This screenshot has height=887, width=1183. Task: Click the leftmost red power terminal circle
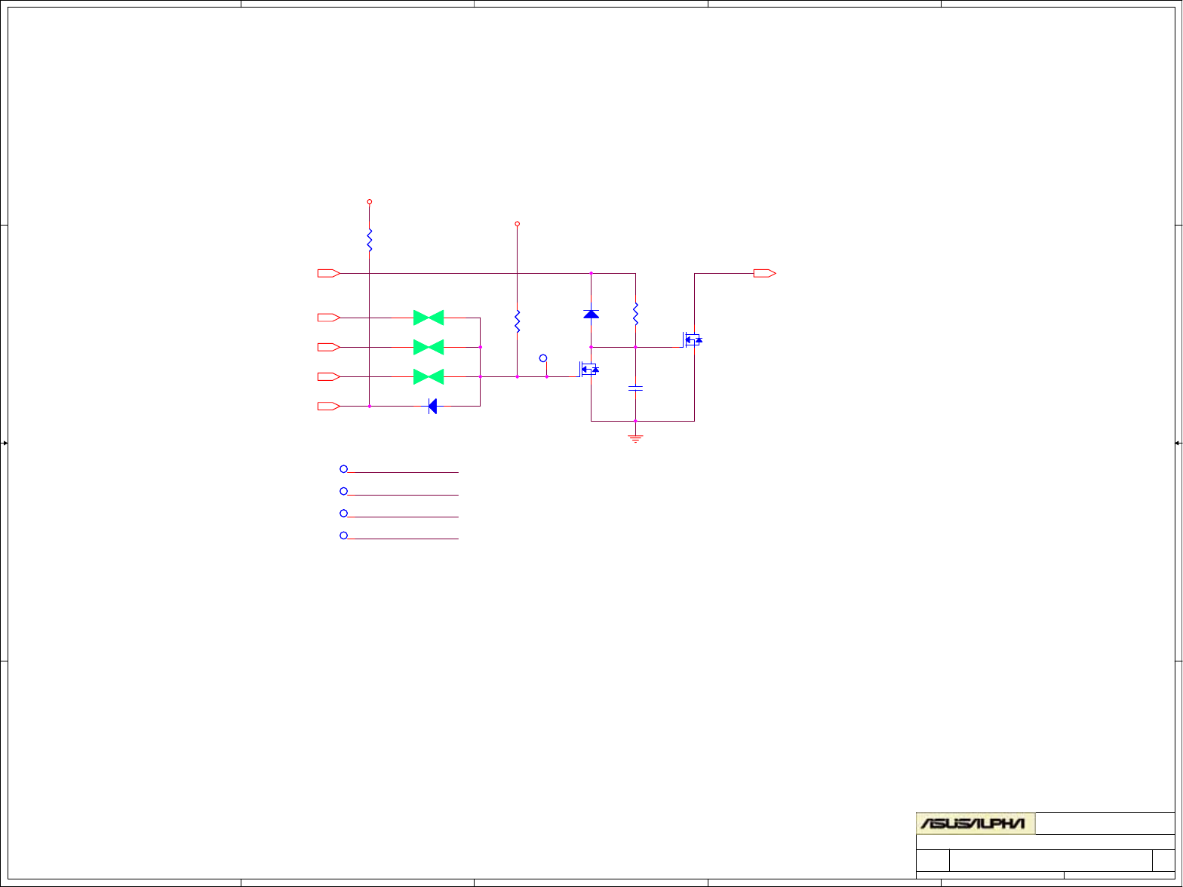tap(370, 201)
